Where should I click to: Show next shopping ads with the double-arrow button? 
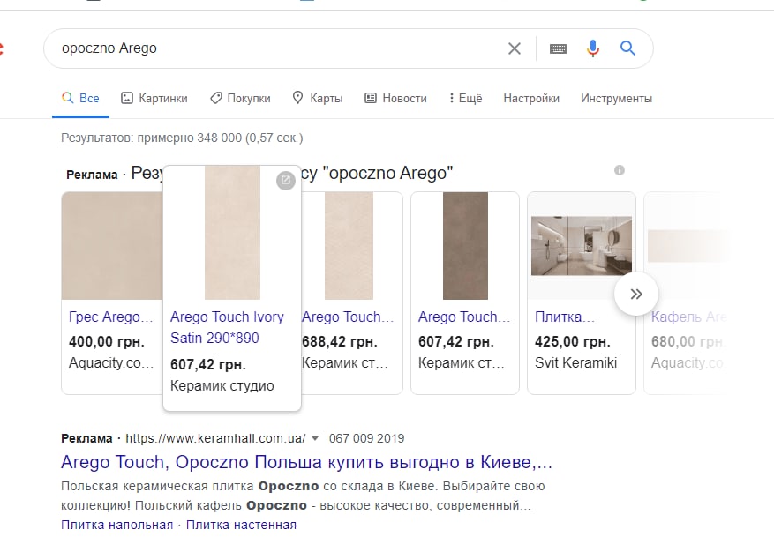(x=635, y=294)
